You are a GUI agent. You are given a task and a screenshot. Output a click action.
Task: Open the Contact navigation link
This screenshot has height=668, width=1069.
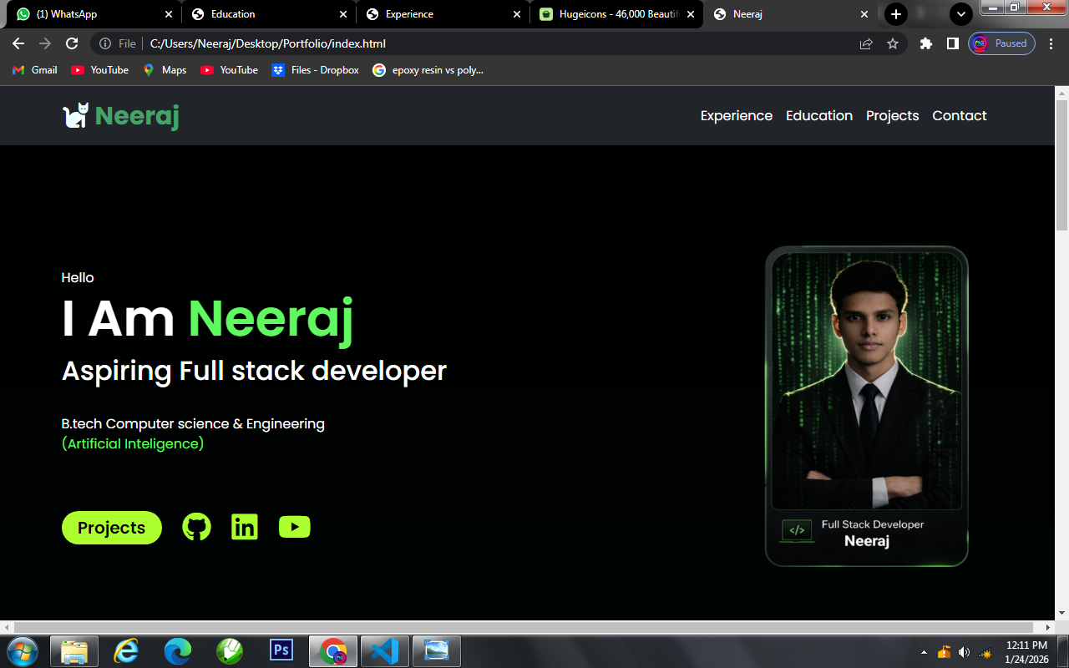(959, 115)
